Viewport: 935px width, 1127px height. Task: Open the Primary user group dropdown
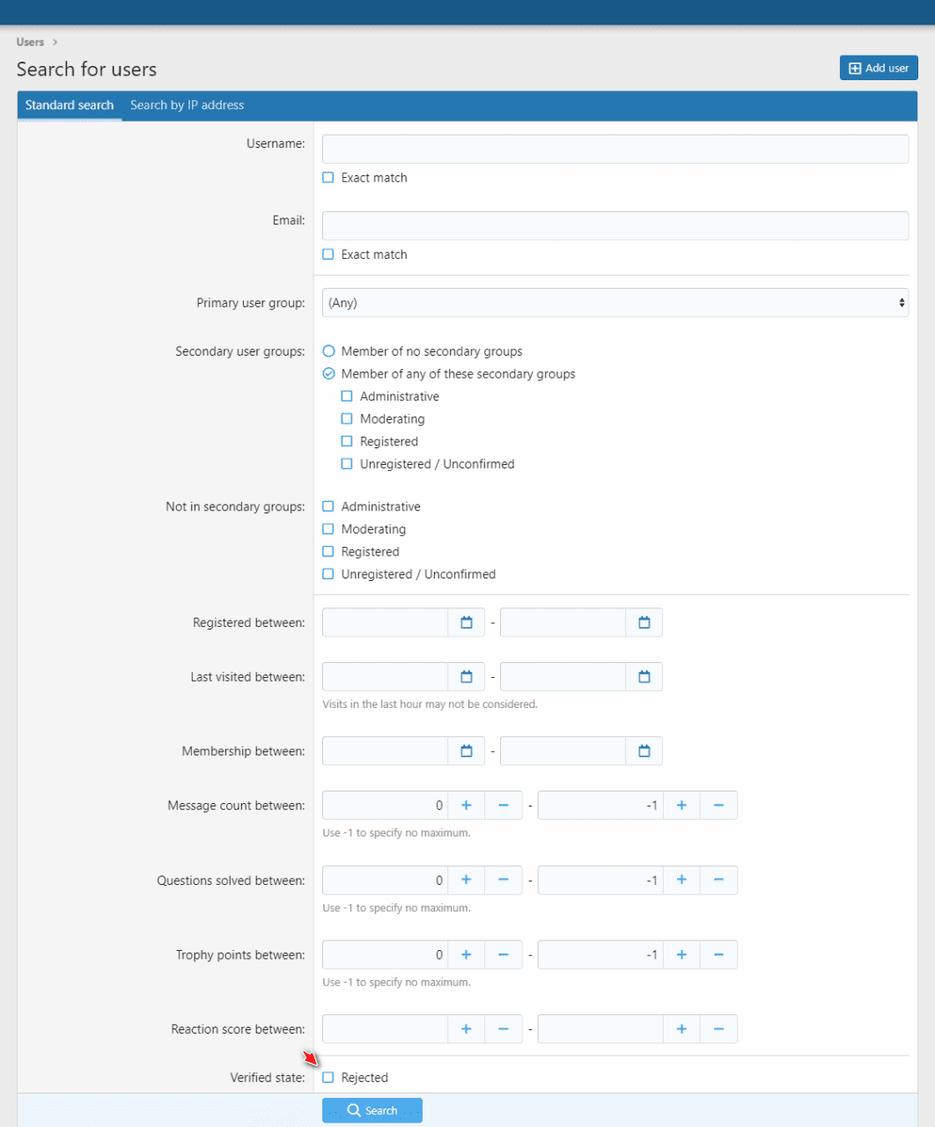pyautogui.click(x=615, y=303)
